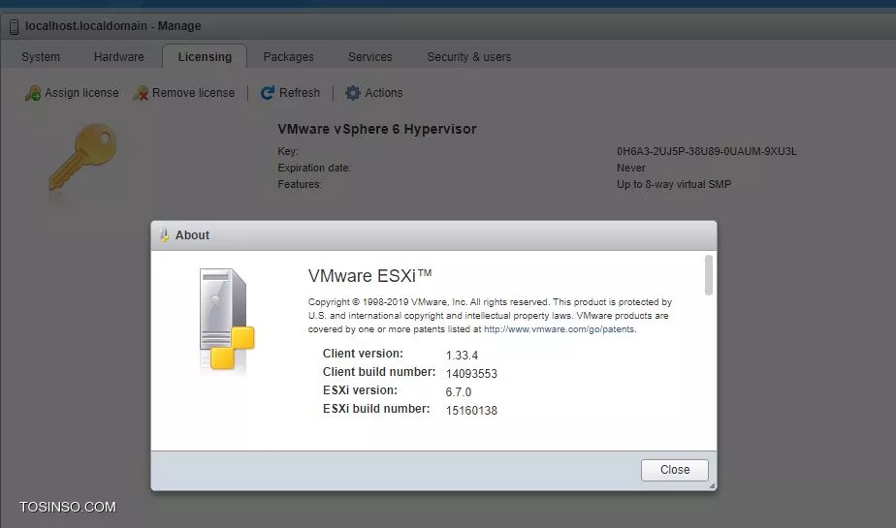The image size is (896, 528).
Task: Click the expiration value Never
Action: coord(631,168)
